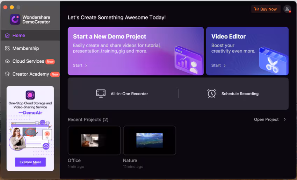Click the shopping cart icon in Buy Now
This screenshot has height=180, width=297.
(x=256, y=9)
